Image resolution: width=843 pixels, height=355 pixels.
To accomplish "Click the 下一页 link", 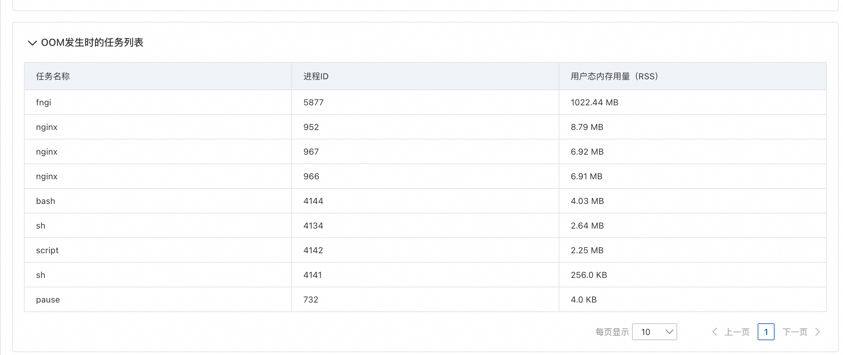I will click(795, 332).
